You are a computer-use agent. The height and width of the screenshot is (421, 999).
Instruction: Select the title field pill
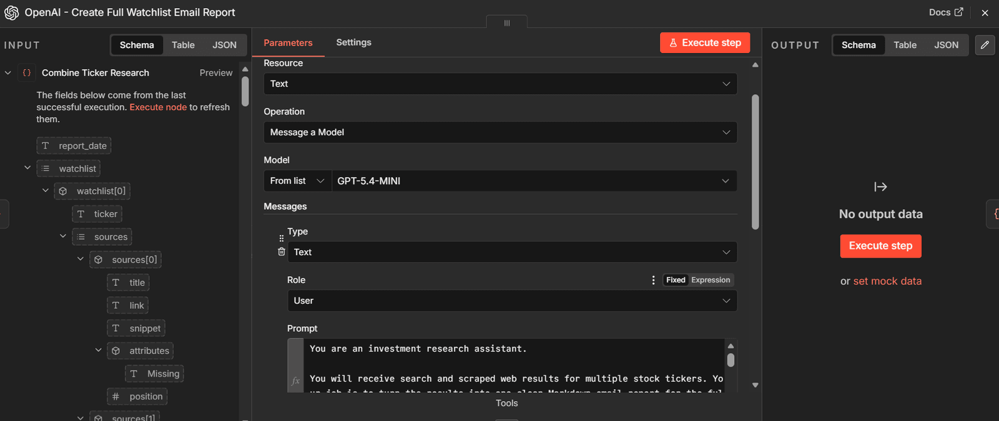tap(128, 283)
